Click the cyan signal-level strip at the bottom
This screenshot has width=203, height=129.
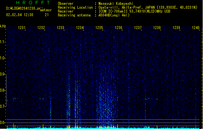point(103,128)
